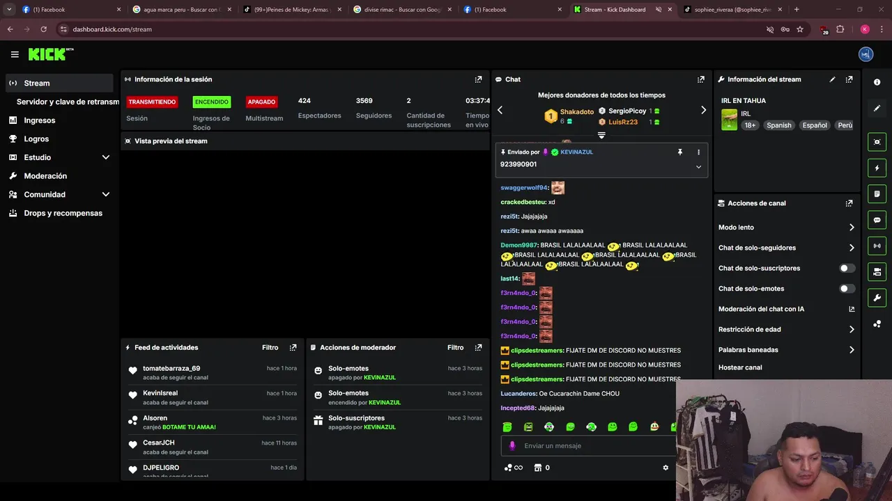Open Chat de solo-seguidores options arrow
The width and height of the screenshot is (892, 501).
(x=852, y=248)
